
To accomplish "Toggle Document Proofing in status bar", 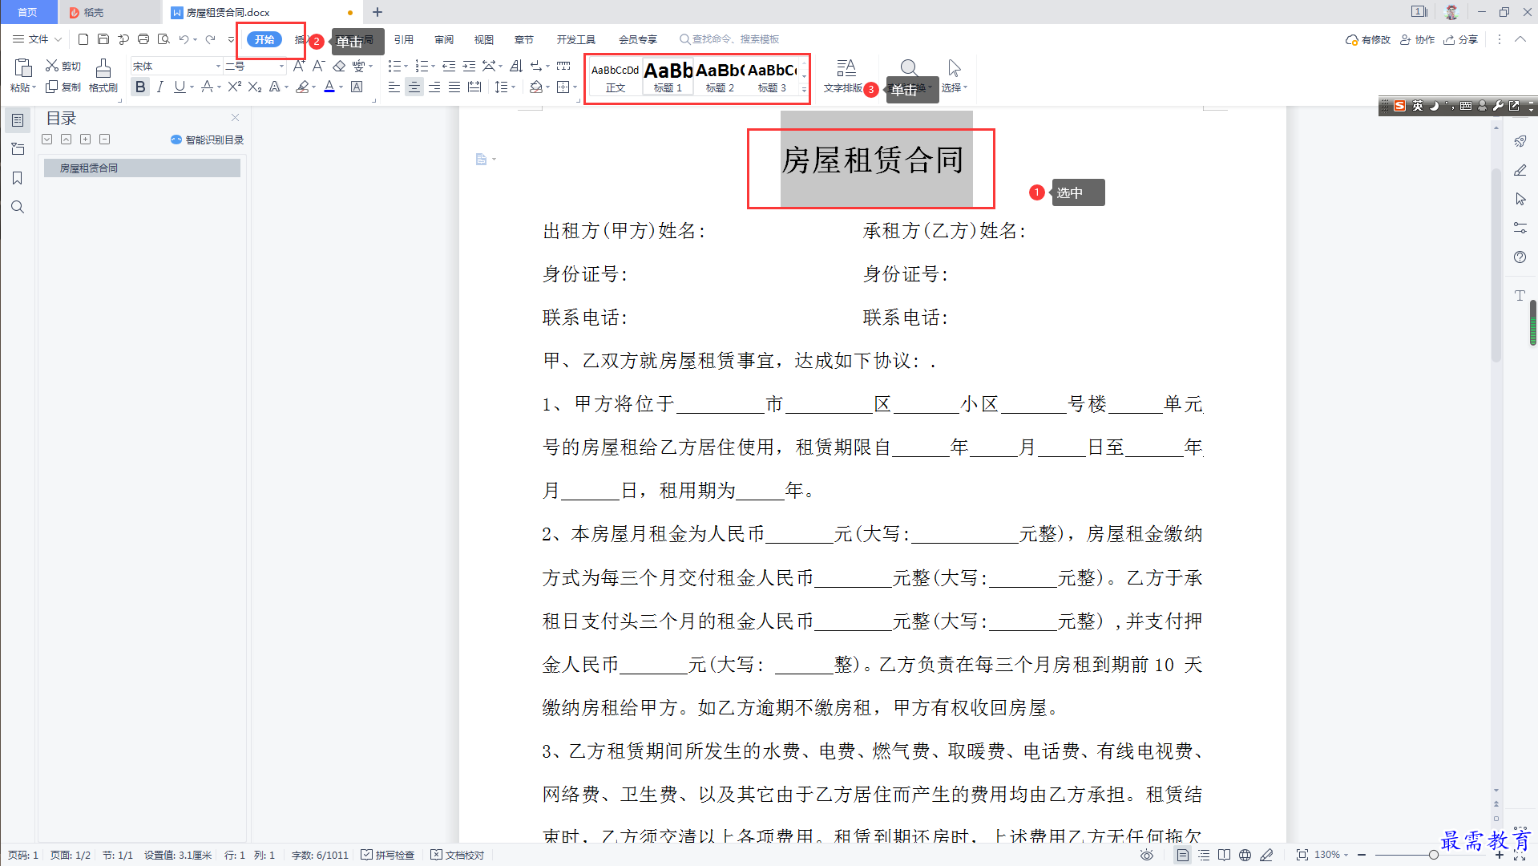I will pyautogui.click(x=458, y=855).
